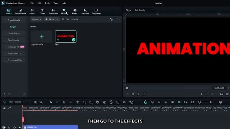Image resolution: width=230 pixels, height=129 pixels.
Task: Create a new folder in media panel
Action: point(4,94)
